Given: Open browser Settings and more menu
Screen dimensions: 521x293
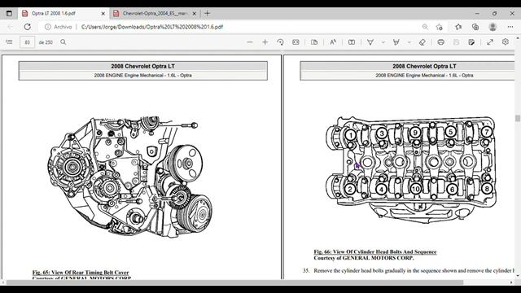Looking at the screenshot, I should [x=510, y=27].
